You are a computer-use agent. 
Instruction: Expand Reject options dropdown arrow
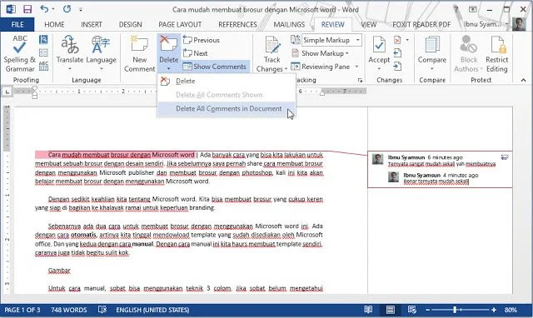407,40
